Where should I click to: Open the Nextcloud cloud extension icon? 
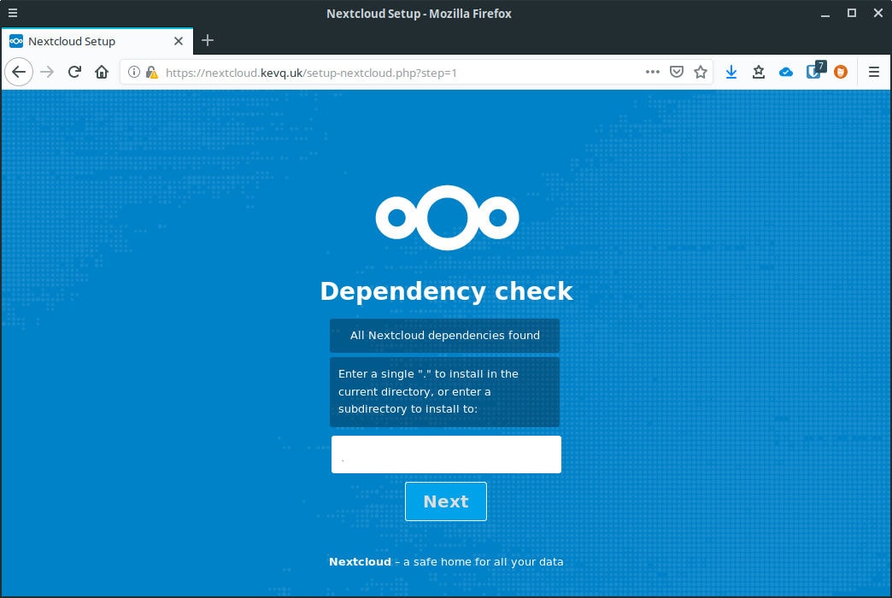(x=786, y=72)
